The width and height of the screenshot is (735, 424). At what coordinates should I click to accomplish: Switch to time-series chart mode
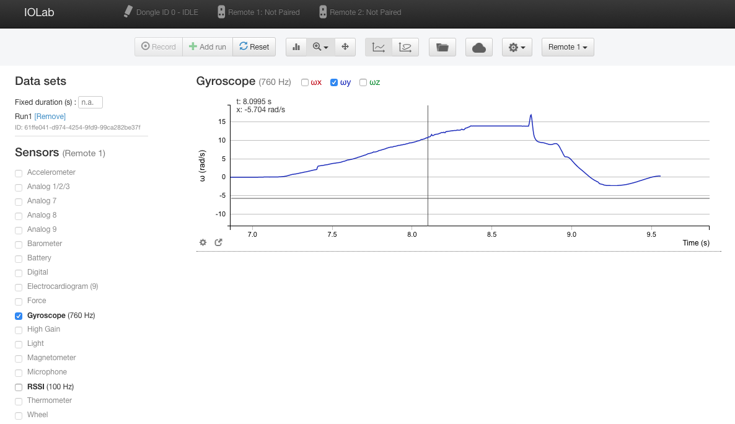click(378, 47)
